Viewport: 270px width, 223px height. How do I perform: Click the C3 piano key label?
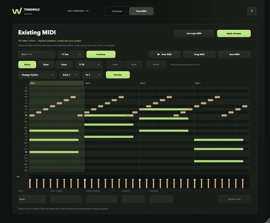(x=26, y=152)
